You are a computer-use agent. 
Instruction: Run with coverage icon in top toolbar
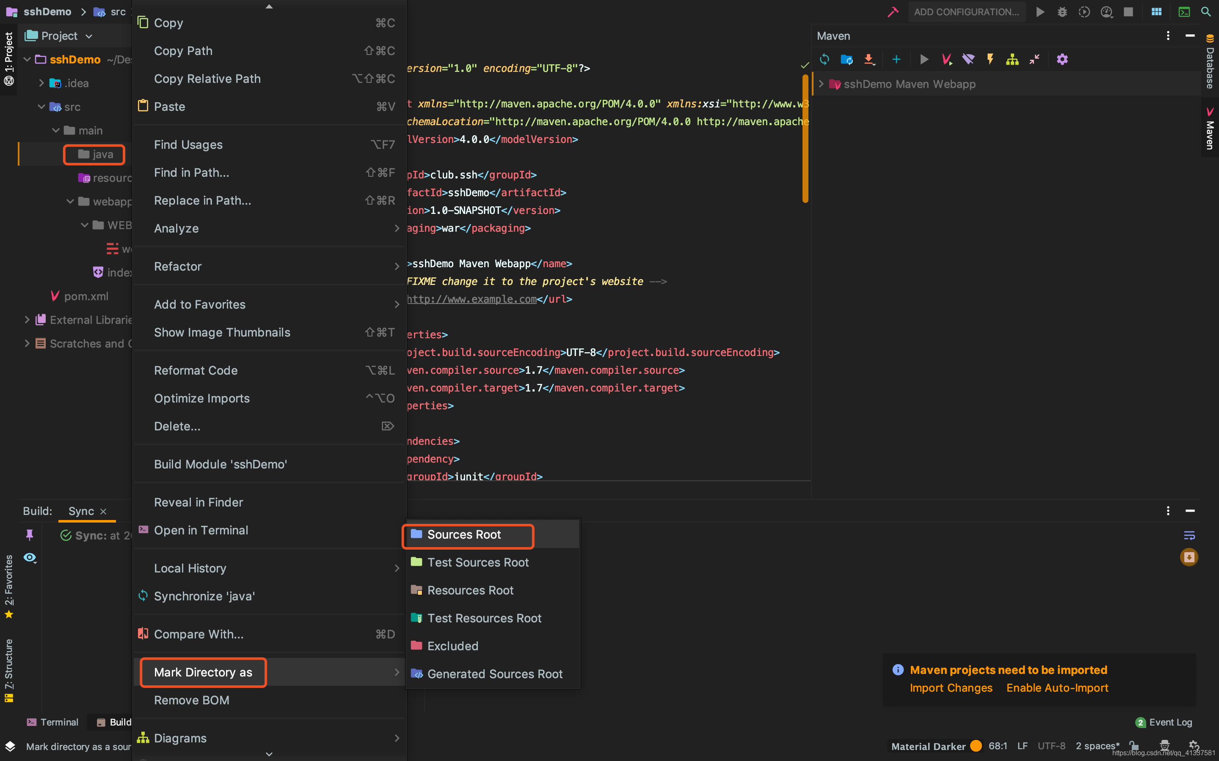click(1084, 11)
